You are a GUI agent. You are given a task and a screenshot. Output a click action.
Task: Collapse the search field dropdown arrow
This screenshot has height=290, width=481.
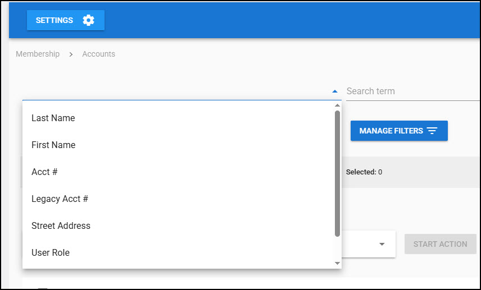pyautogui.click(x=335, y=91)
